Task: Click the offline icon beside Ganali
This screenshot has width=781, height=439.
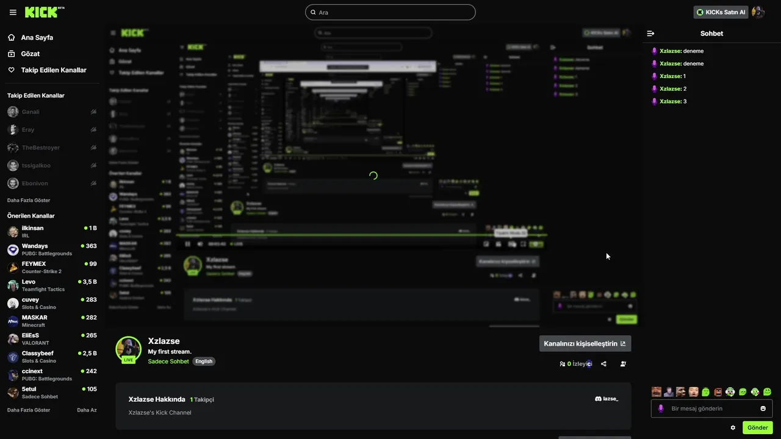Action: coord(93,112)
